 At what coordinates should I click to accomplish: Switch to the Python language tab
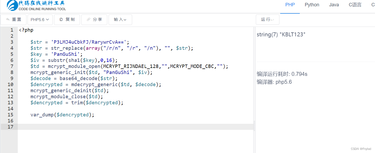(312, 5)
